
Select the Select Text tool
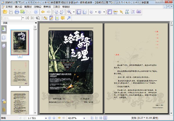(x=133, y=12)
